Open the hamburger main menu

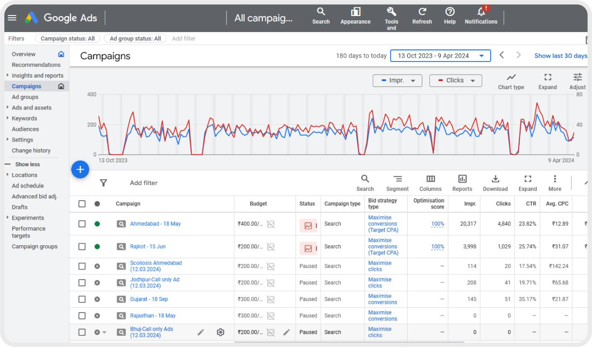point(12,18)
